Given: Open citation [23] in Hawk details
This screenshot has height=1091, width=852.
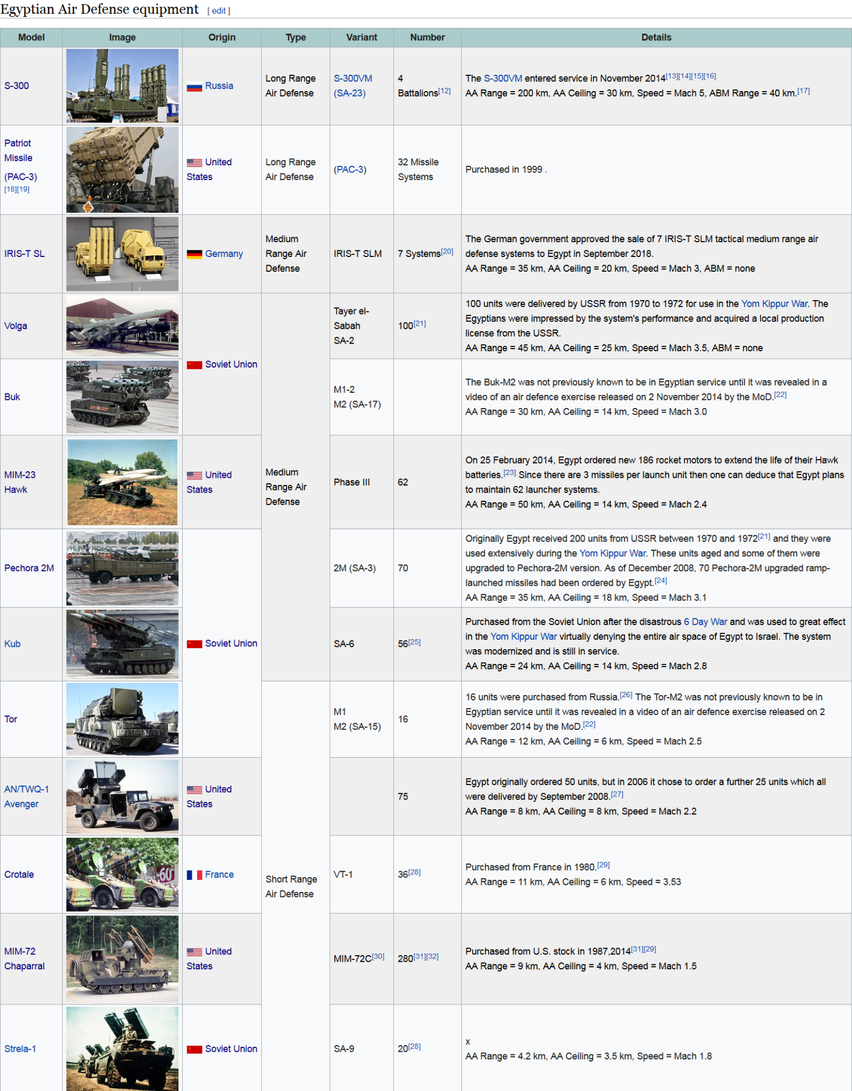Looking at the screenshot, I should tap(509, 473).
